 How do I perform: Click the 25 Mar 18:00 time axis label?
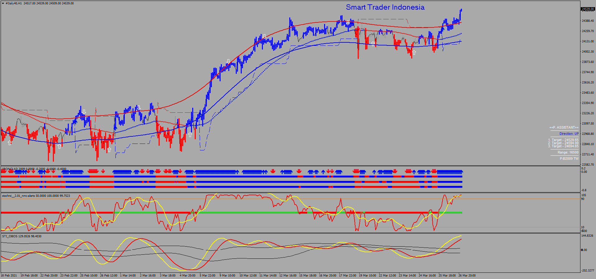(447, 275)
